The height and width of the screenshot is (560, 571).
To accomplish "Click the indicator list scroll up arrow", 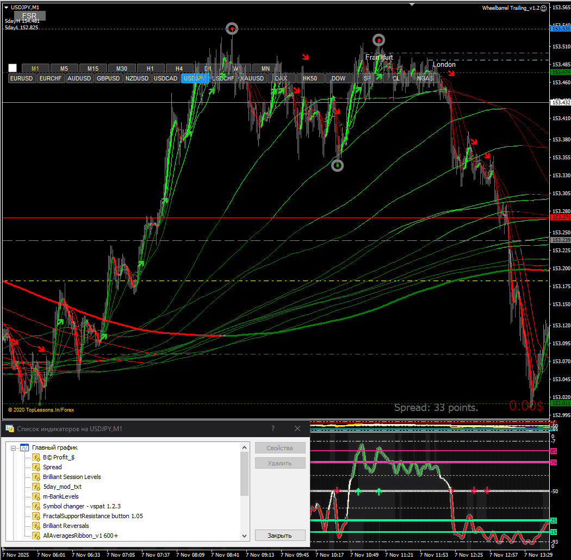I will (244, 447).
